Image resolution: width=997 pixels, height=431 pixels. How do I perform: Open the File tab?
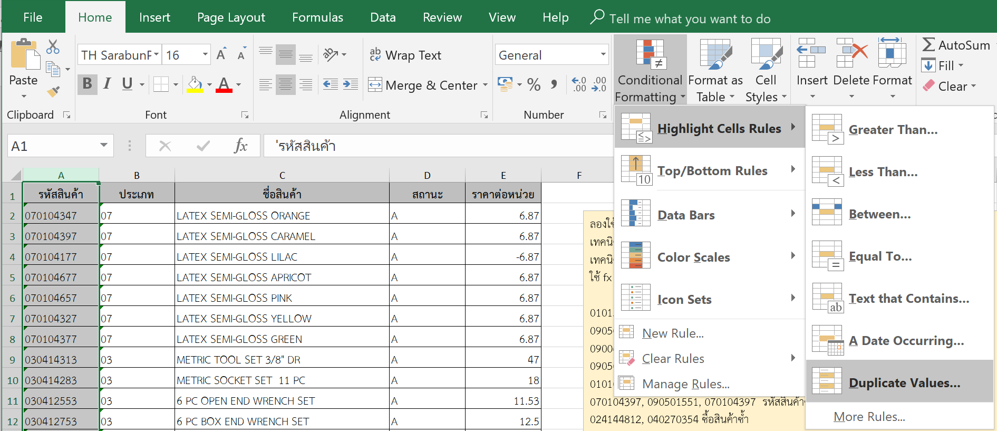click(x=33, y=17)
